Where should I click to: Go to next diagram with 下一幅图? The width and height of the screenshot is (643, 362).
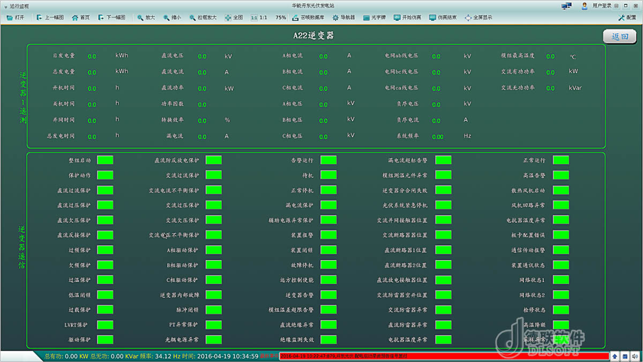pos(111,17)
